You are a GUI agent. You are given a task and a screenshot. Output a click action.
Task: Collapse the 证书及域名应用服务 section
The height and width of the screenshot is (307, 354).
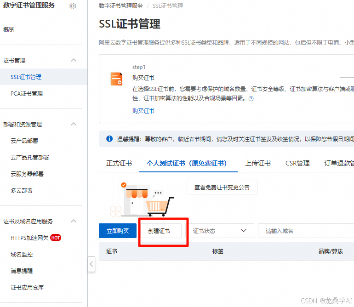[74, 221]
